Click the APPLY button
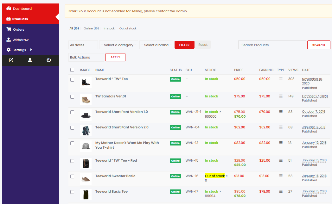The image size is (332, 204). (x=115, y=57)
